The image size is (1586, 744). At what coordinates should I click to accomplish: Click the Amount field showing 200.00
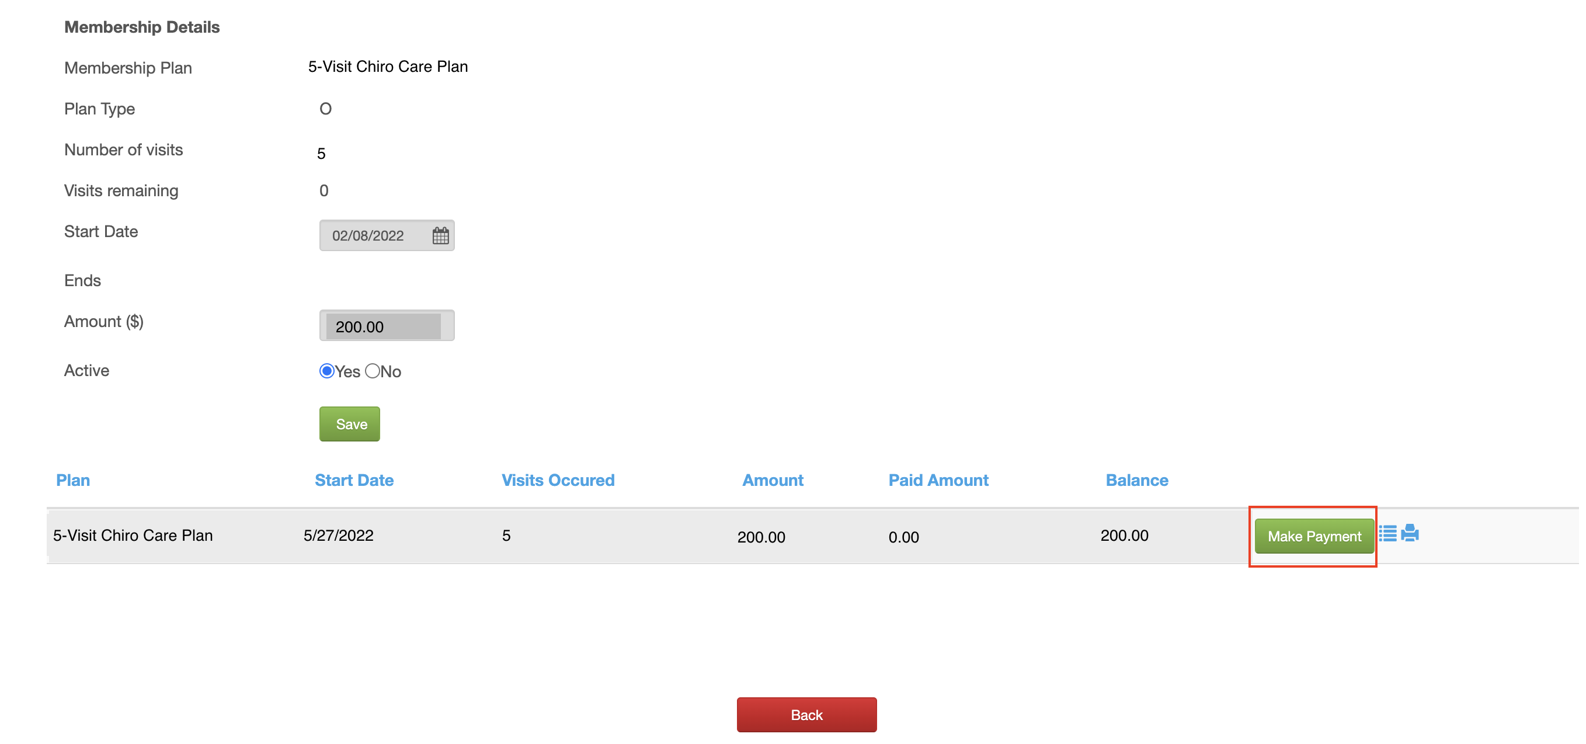[387, 326]
